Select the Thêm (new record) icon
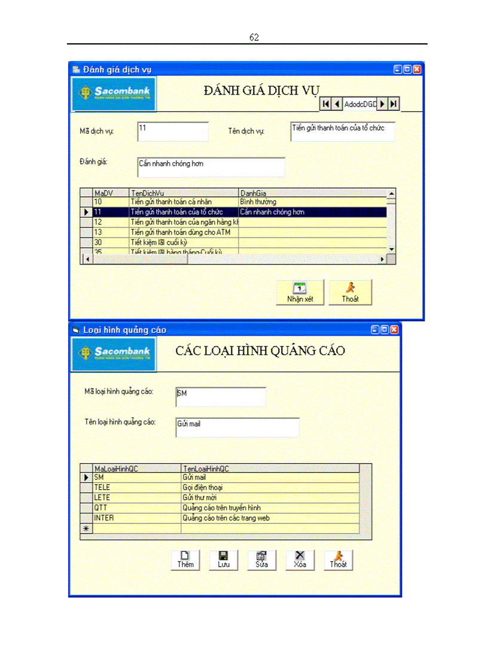488x672 pixels. (x=185, y=557)
